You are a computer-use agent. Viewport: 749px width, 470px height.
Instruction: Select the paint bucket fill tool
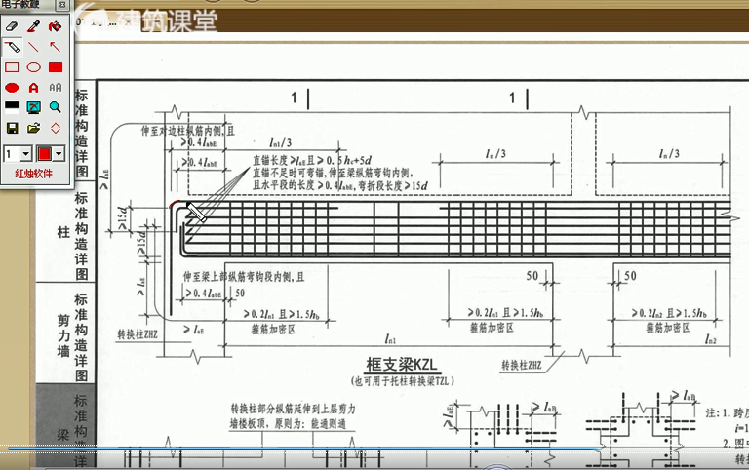(56, 26)
